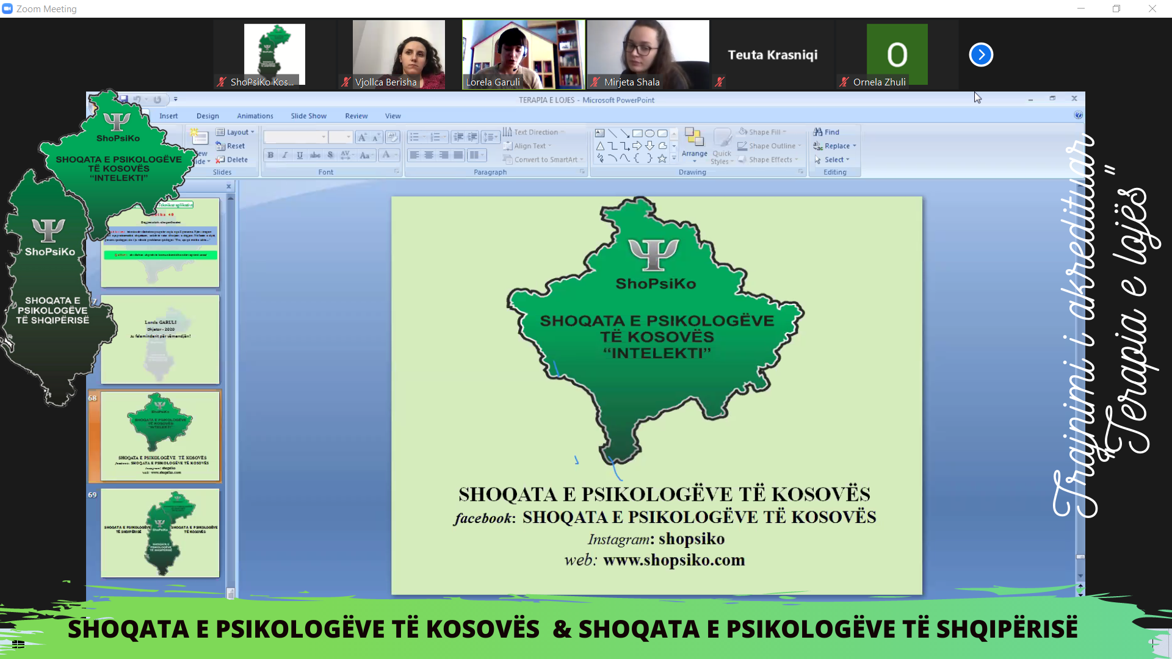The image size is (1172, 659).
Task: Open the Character Spacing dropdown
Action: pyautogui.click(x=347, y=155)
